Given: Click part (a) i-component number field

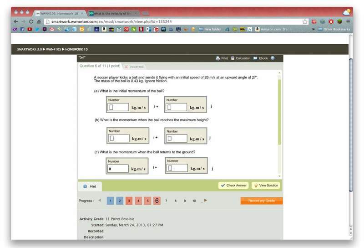Looking at the screenshot, I should click(118, 107).
